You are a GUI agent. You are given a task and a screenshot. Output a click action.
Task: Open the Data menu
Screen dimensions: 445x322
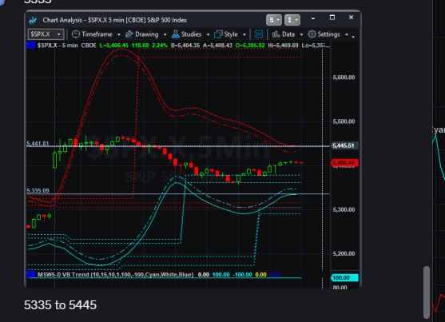point(288,34)
